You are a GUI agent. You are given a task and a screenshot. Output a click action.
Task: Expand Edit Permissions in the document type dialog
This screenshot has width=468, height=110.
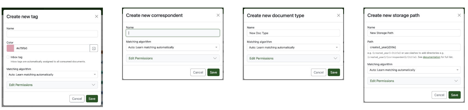pos(293,58)
